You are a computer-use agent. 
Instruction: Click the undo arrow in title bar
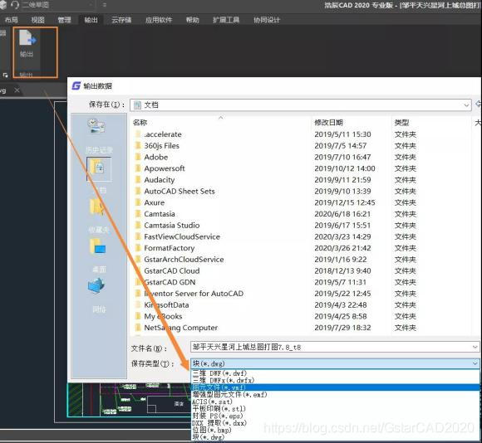[x=14, y=5]
